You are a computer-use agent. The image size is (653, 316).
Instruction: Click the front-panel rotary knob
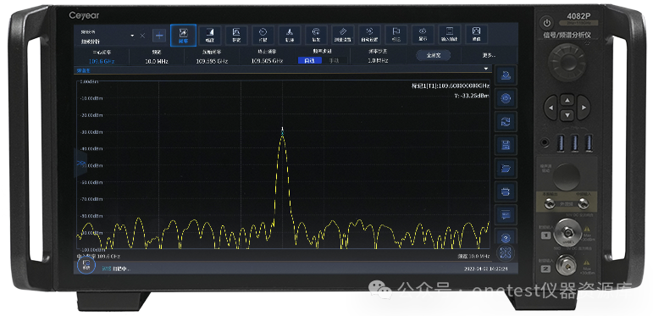(567, 63)
